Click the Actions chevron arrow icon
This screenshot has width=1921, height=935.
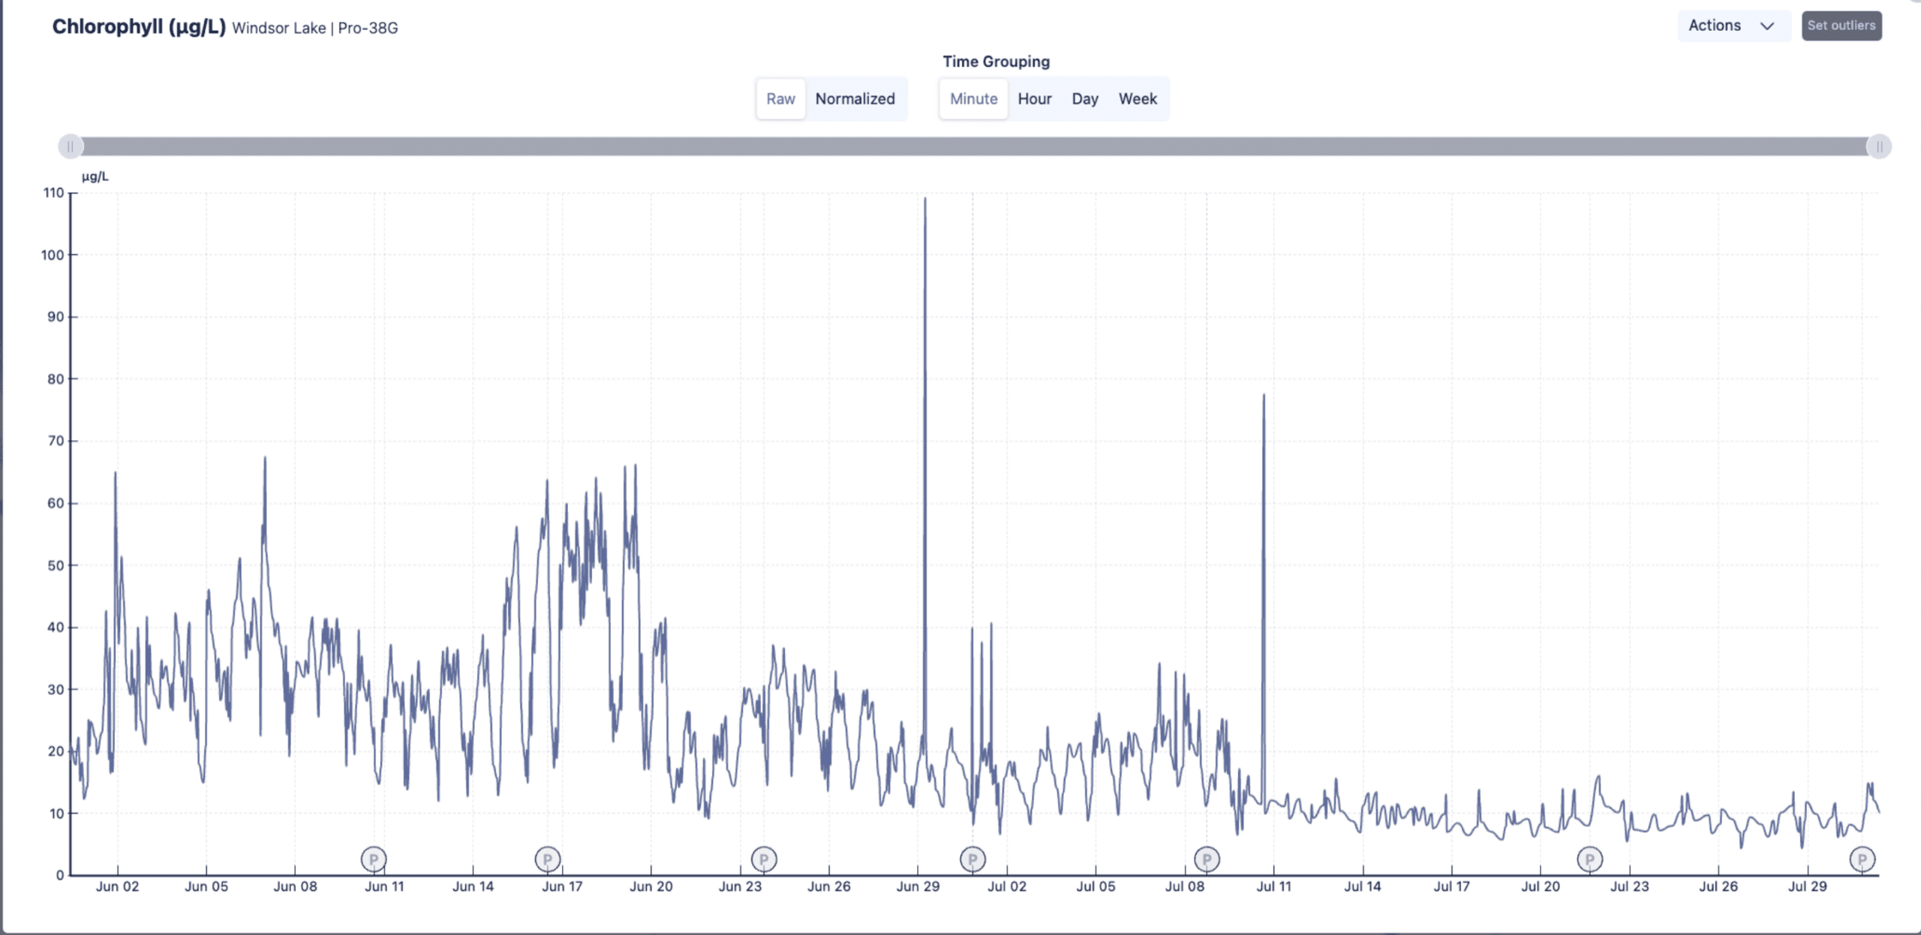tap(1767, 26)
